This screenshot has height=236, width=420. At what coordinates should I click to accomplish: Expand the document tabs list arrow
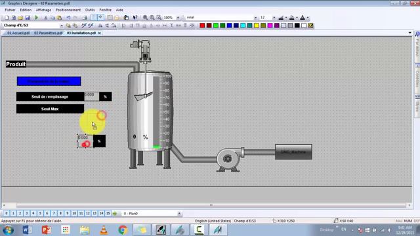coord(409,33)
